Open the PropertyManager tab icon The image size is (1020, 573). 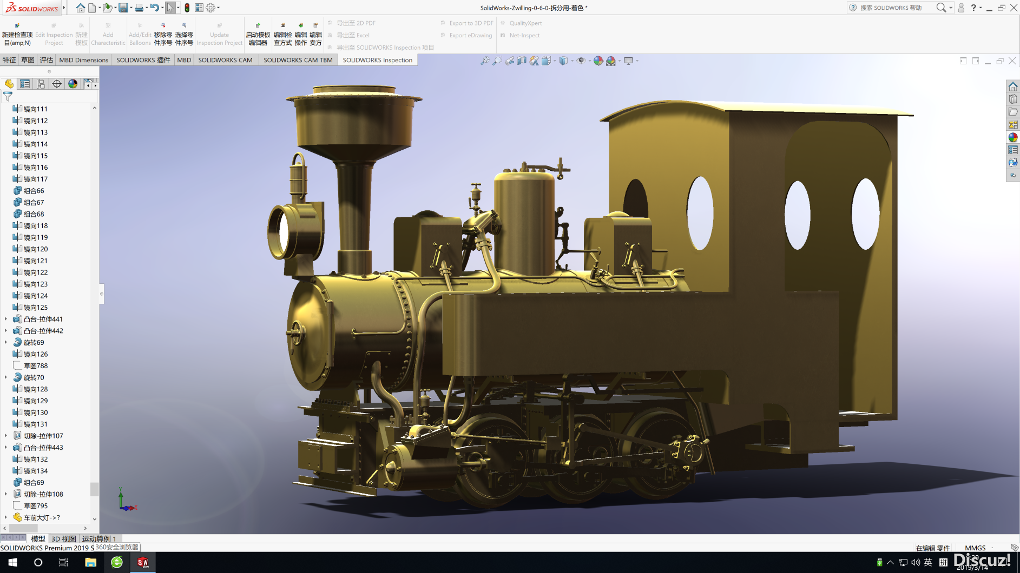[x=25, y=84]
